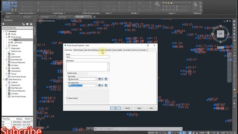Collapse the Drawing5 tree node
This screenshot has height=134, width=238.
[4, 31]
